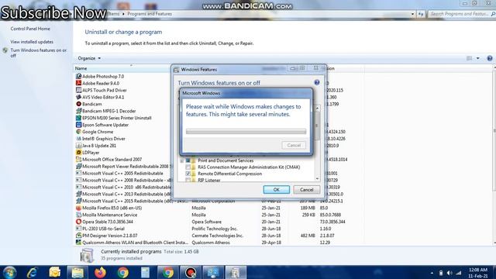This screenshot has height=279, width=496.
Task: Toggle the RIP Listener checkbox
Action: coord(188,180)
